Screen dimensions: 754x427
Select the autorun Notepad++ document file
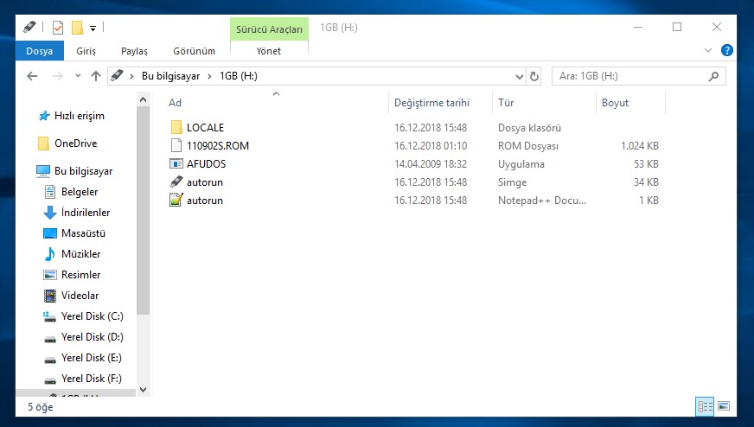tap(204, 201)
